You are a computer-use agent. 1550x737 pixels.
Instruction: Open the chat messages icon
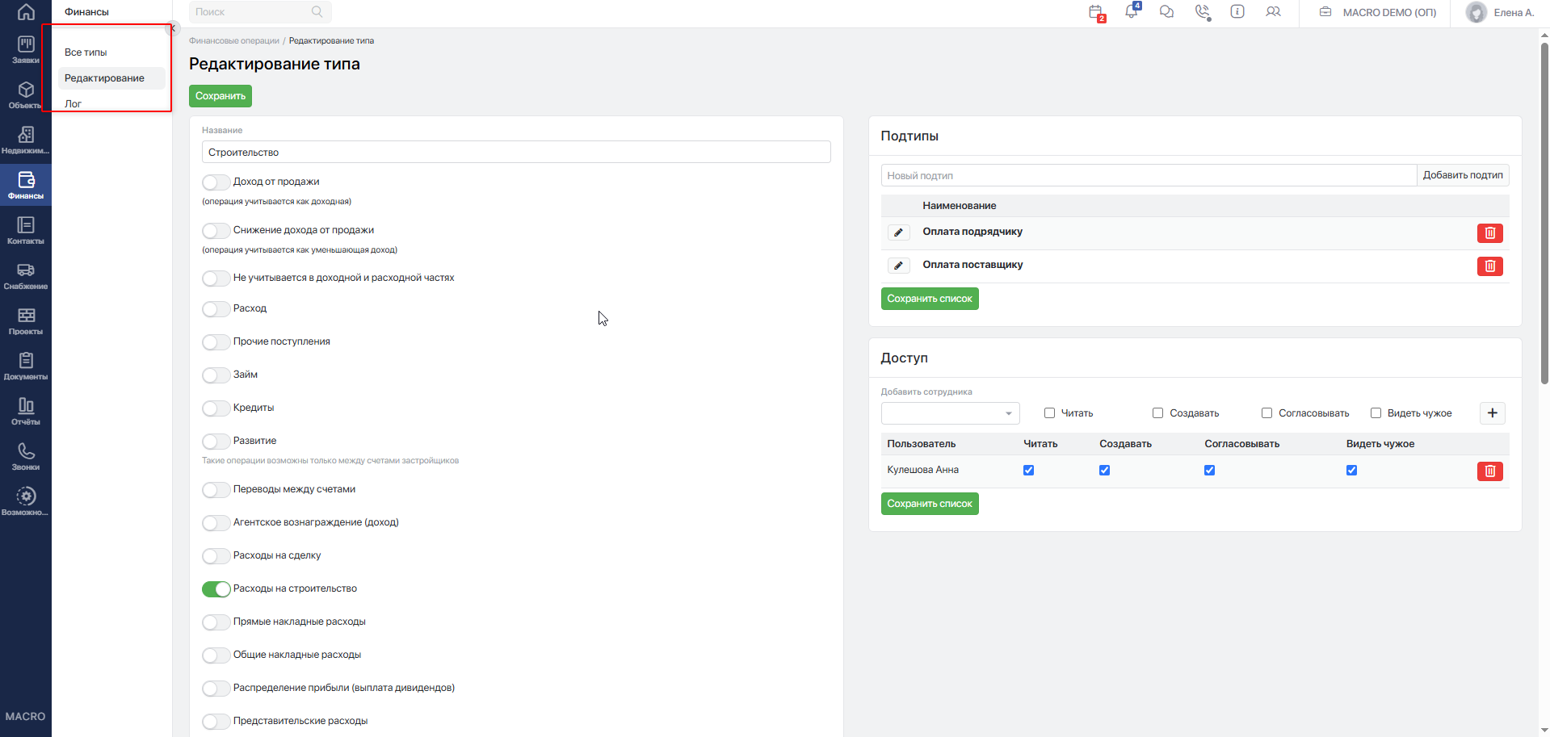(x=1166, y=12)
